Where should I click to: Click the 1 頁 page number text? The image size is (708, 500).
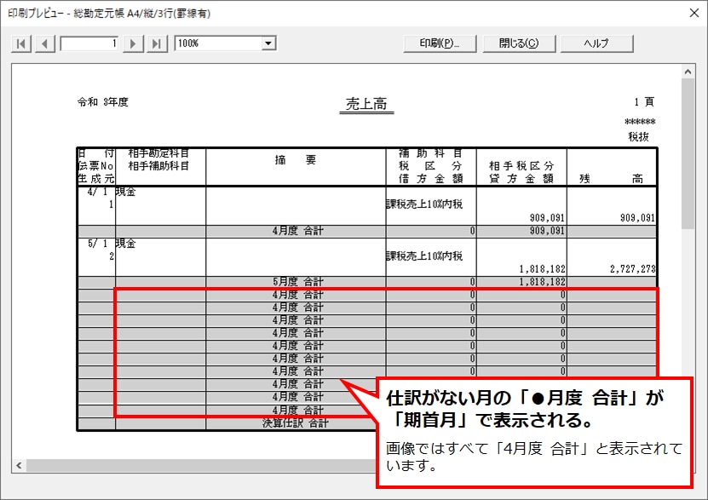pyautogui.click(x=643, y=102)
